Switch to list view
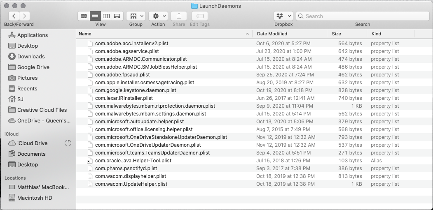 (95, 16)
